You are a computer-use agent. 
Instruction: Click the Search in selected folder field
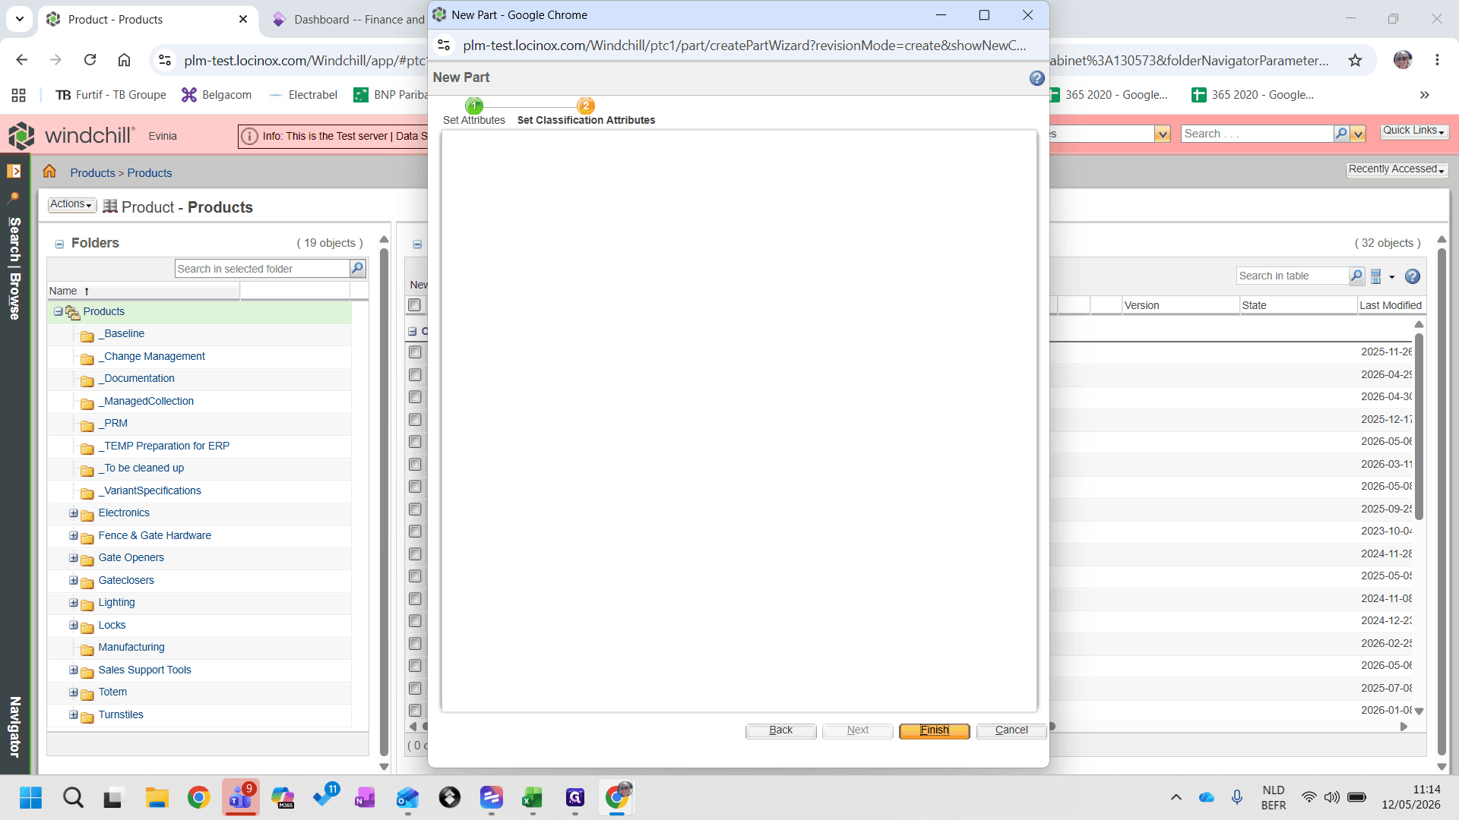click(x=261, y=269)
